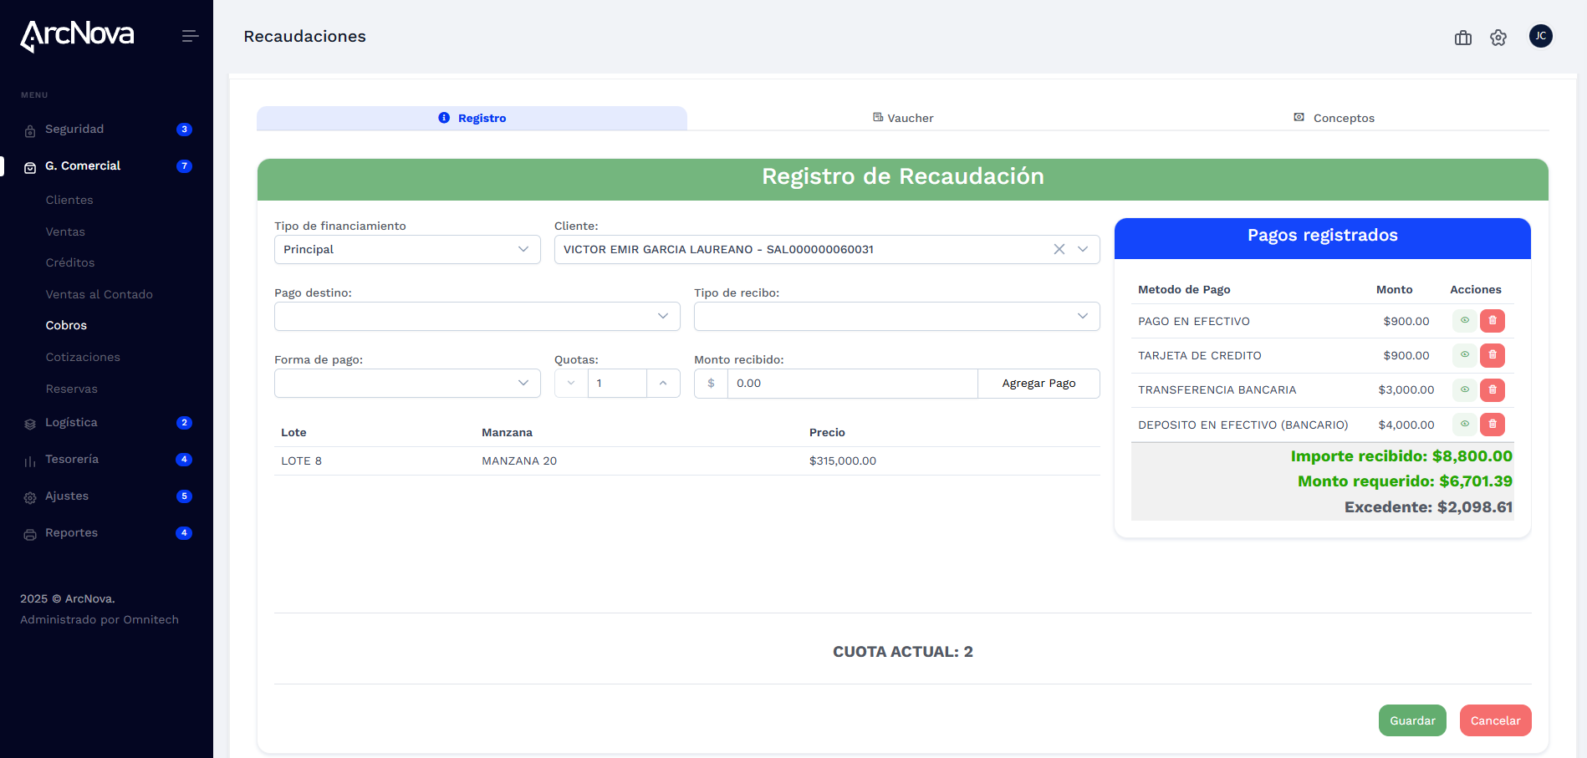Click the JC user avatar
1587x758 pixels.
[1540, 36]
